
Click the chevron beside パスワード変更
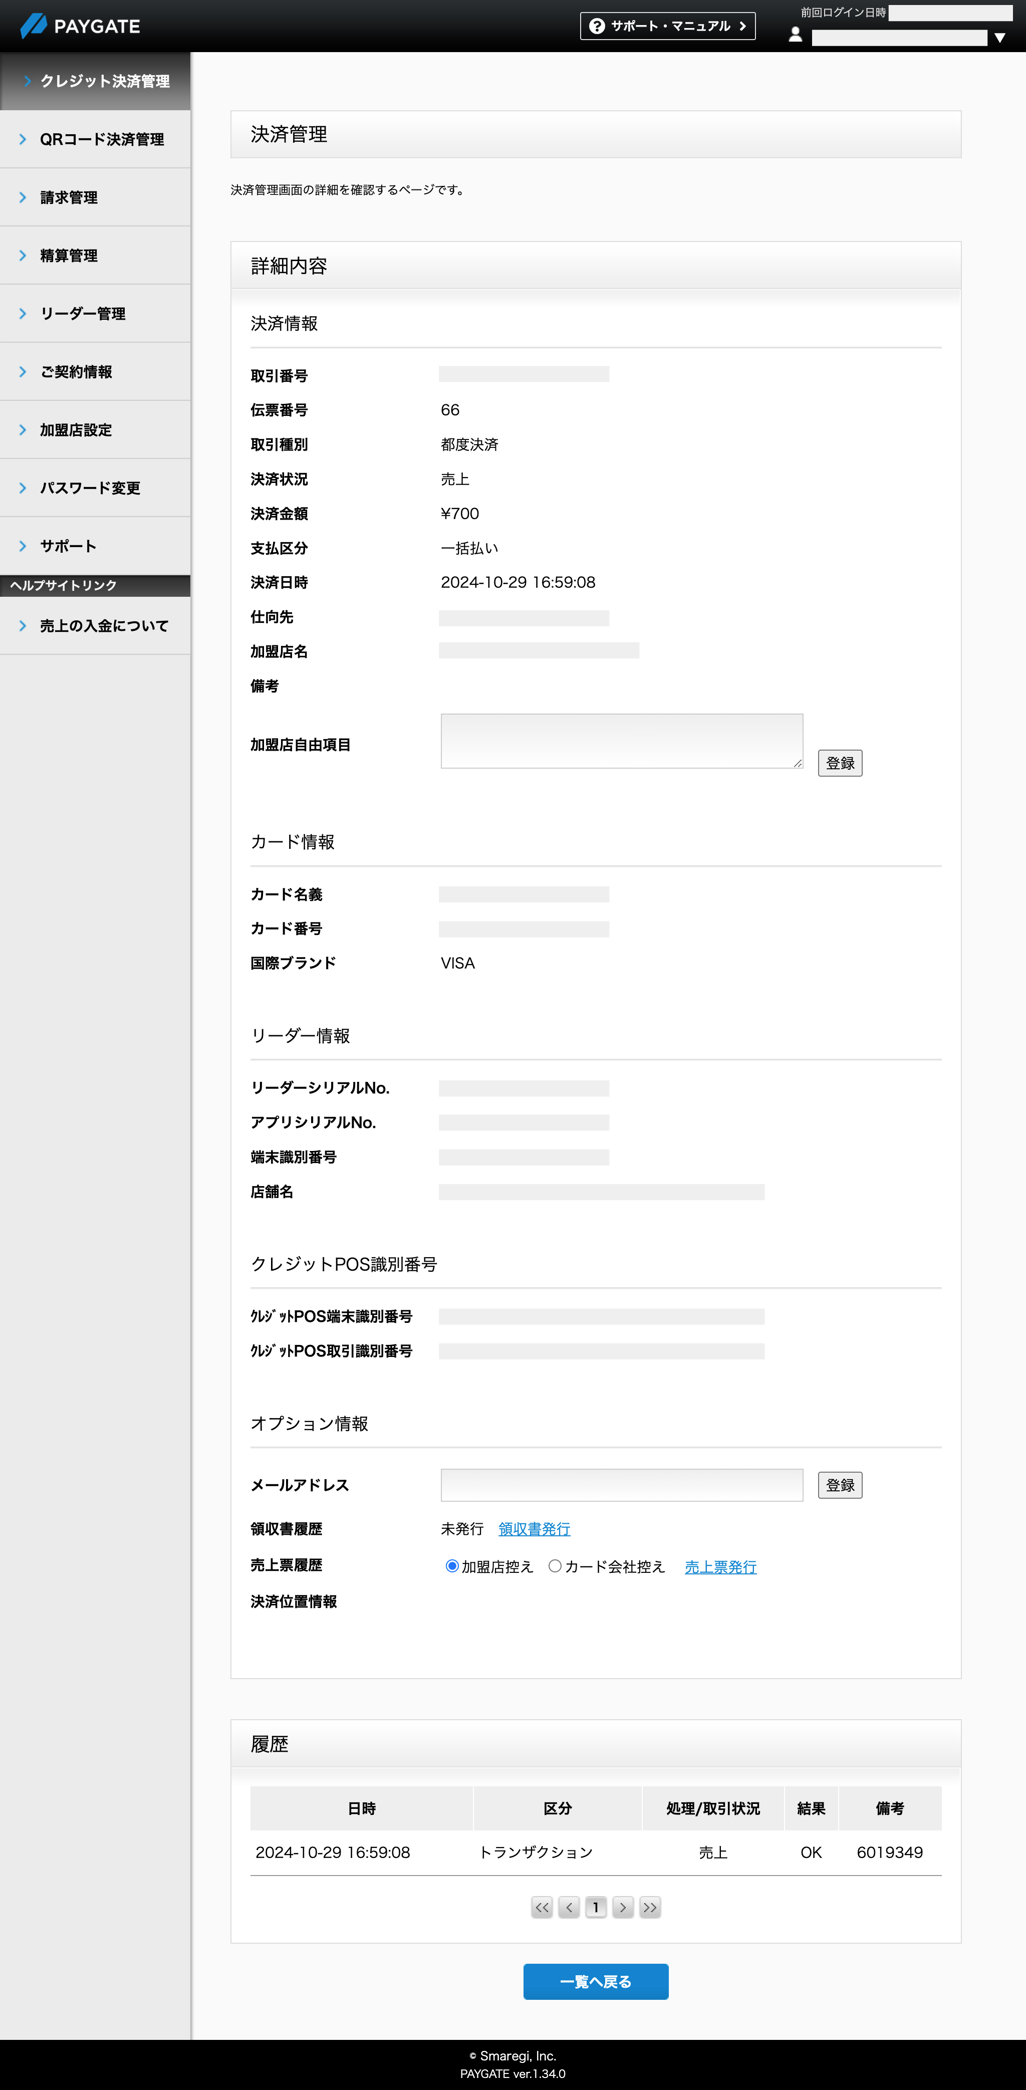[x=23, y=488]
